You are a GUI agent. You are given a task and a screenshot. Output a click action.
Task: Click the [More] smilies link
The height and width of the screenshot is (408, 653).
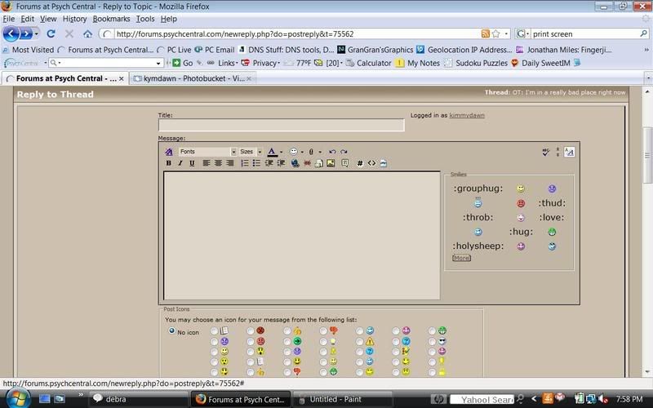click(461, 258)
